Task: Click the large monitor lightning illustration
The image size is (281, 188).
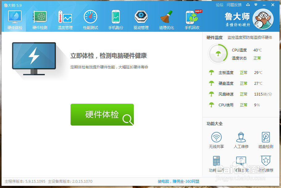Action: coord(34,59)
